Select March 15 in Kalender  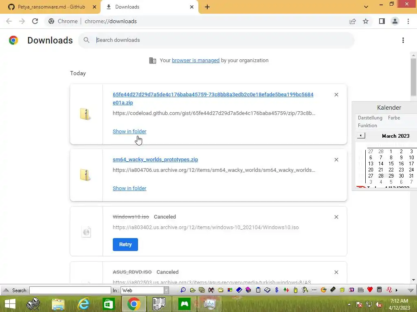pos(391,163)
